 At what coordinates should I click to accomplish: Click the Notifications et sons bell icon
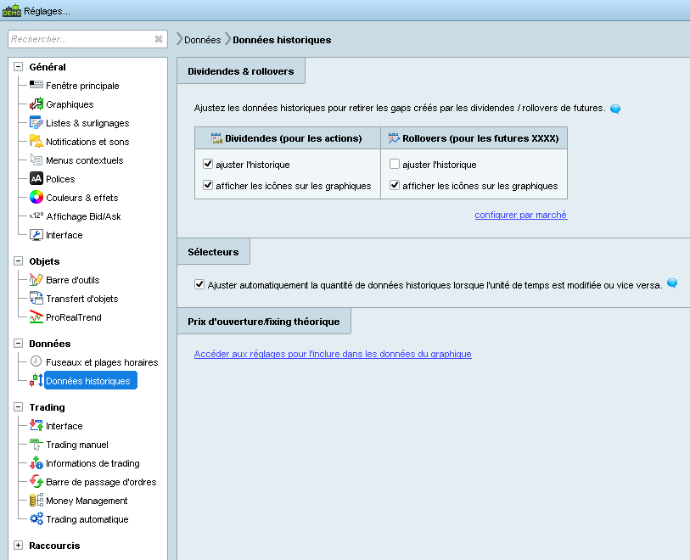36,141
